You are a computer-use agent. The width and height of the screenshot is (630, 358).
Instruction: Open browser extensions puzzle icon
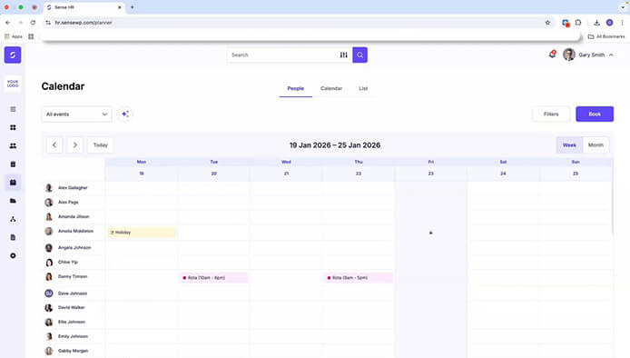tap(578, 23)
